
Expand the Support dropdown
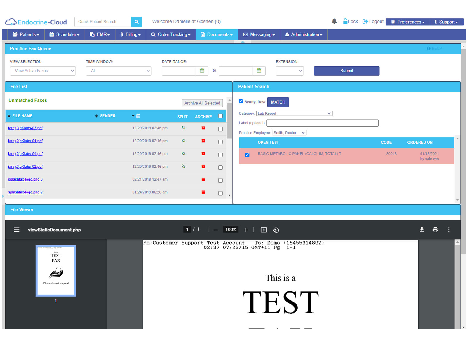click(x=447, y=22)
